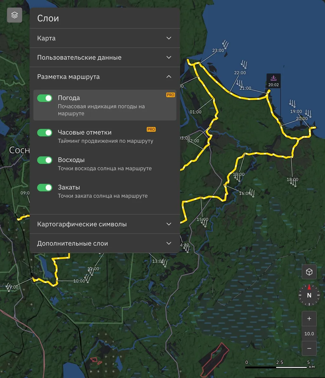The width and height of the screenshot is (325, 378).
Task: Click the 18:00 time label on route
Action: pyautogui.click(x=292, y=180)
